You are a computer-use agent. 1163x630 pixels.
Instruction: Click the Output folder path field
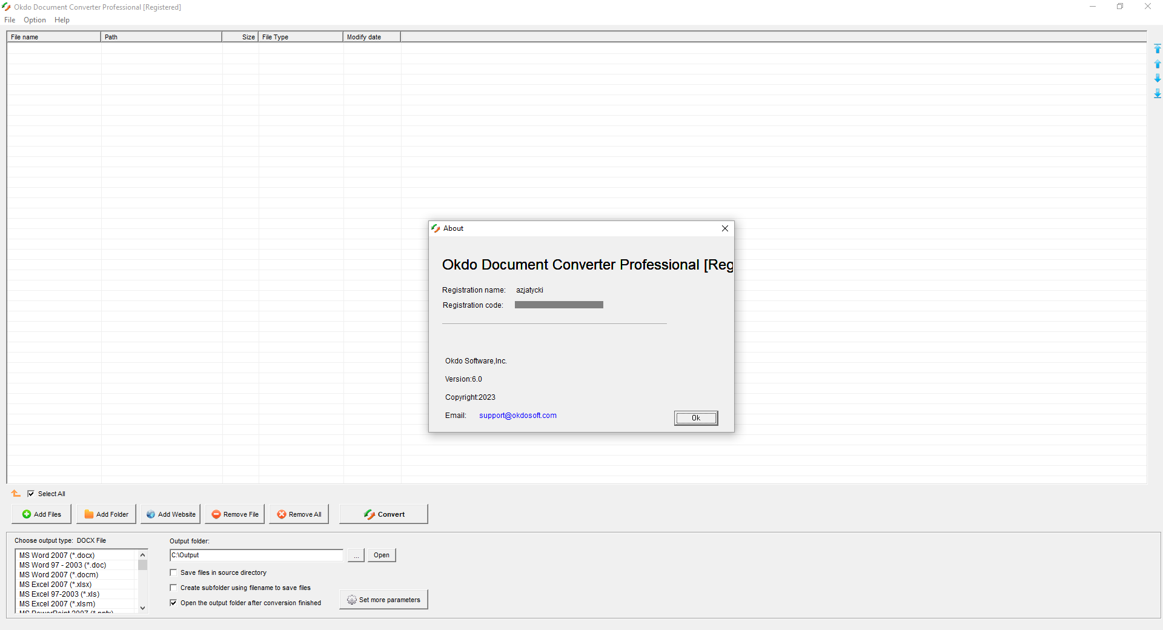[x=257, y=555]
